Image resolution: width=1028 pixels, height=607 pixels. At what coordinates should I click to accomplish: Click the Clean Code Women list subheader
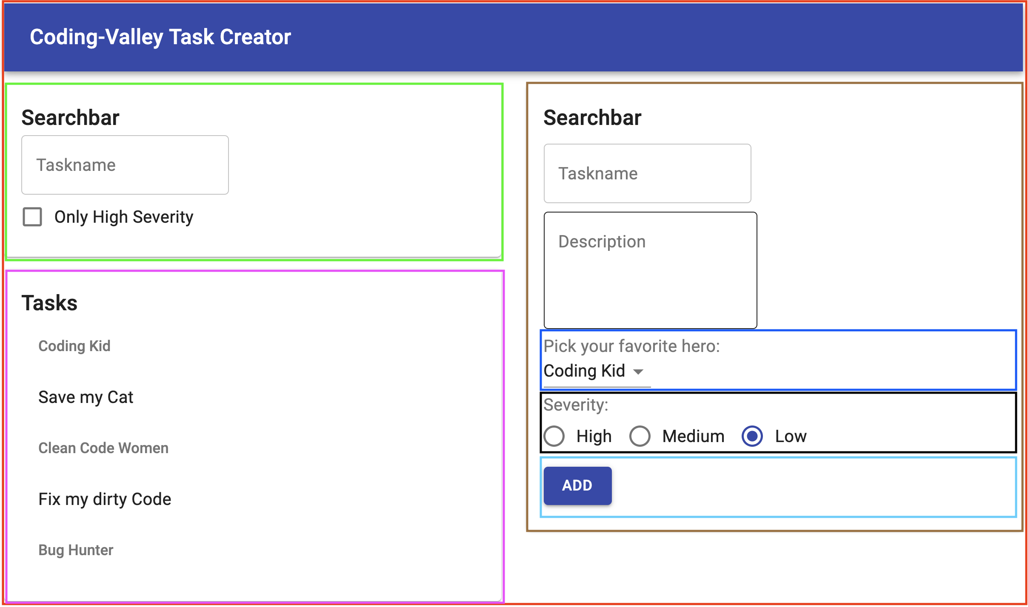click(x=103, y=448)
